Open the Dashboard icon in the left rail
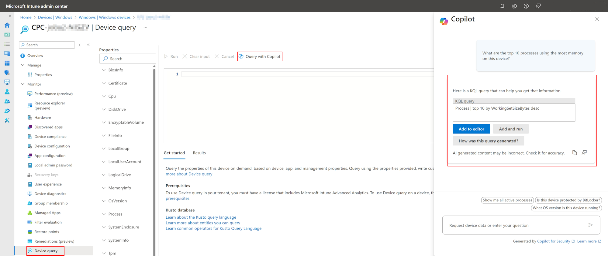Screen dimensions: 608x256 click(x=7, y=35)
